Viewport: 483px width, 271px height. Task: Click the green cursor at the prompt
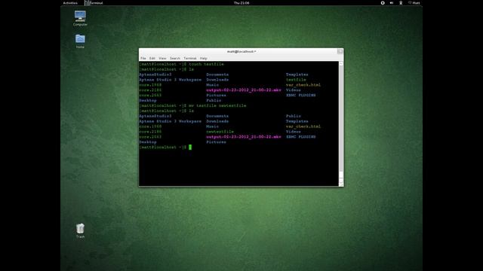[190, 148]
